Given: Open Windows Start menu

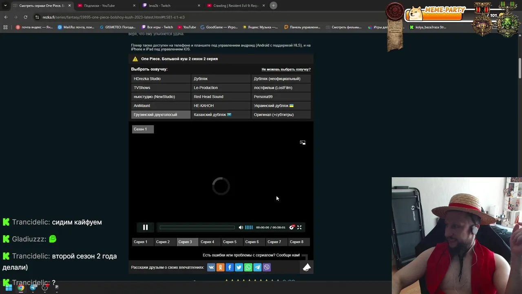Looking at the screenshot, I should pyautogui.click(x=9, y=287).
